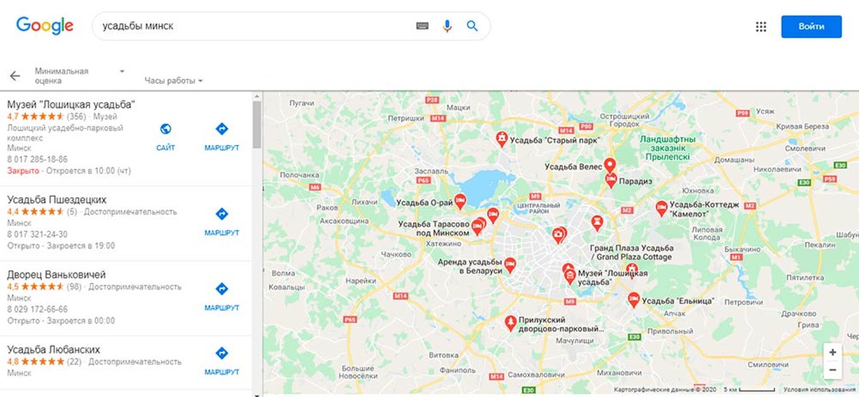Open the Усадьба Пшездецких listing title
Viewport: 859px width, 397px height.
click(57, 199)
